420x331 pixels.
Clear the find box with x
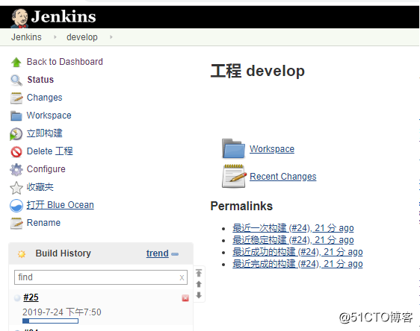pyautogui.click(x=182, y=277)
